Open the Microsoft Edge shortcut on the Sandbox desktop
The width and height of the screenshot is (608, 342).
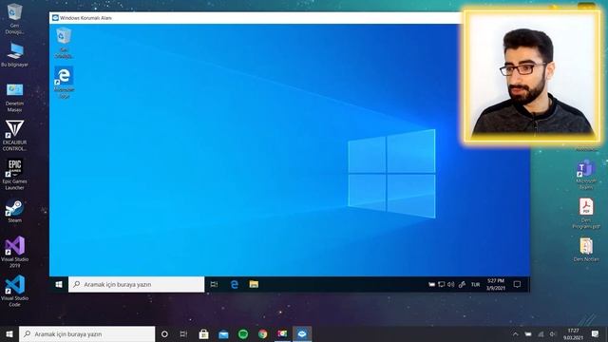(x=64, y=82)
